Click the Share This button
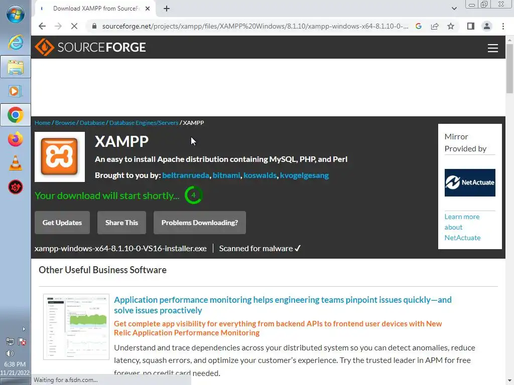514x385 pixels. tap(121, 223)
